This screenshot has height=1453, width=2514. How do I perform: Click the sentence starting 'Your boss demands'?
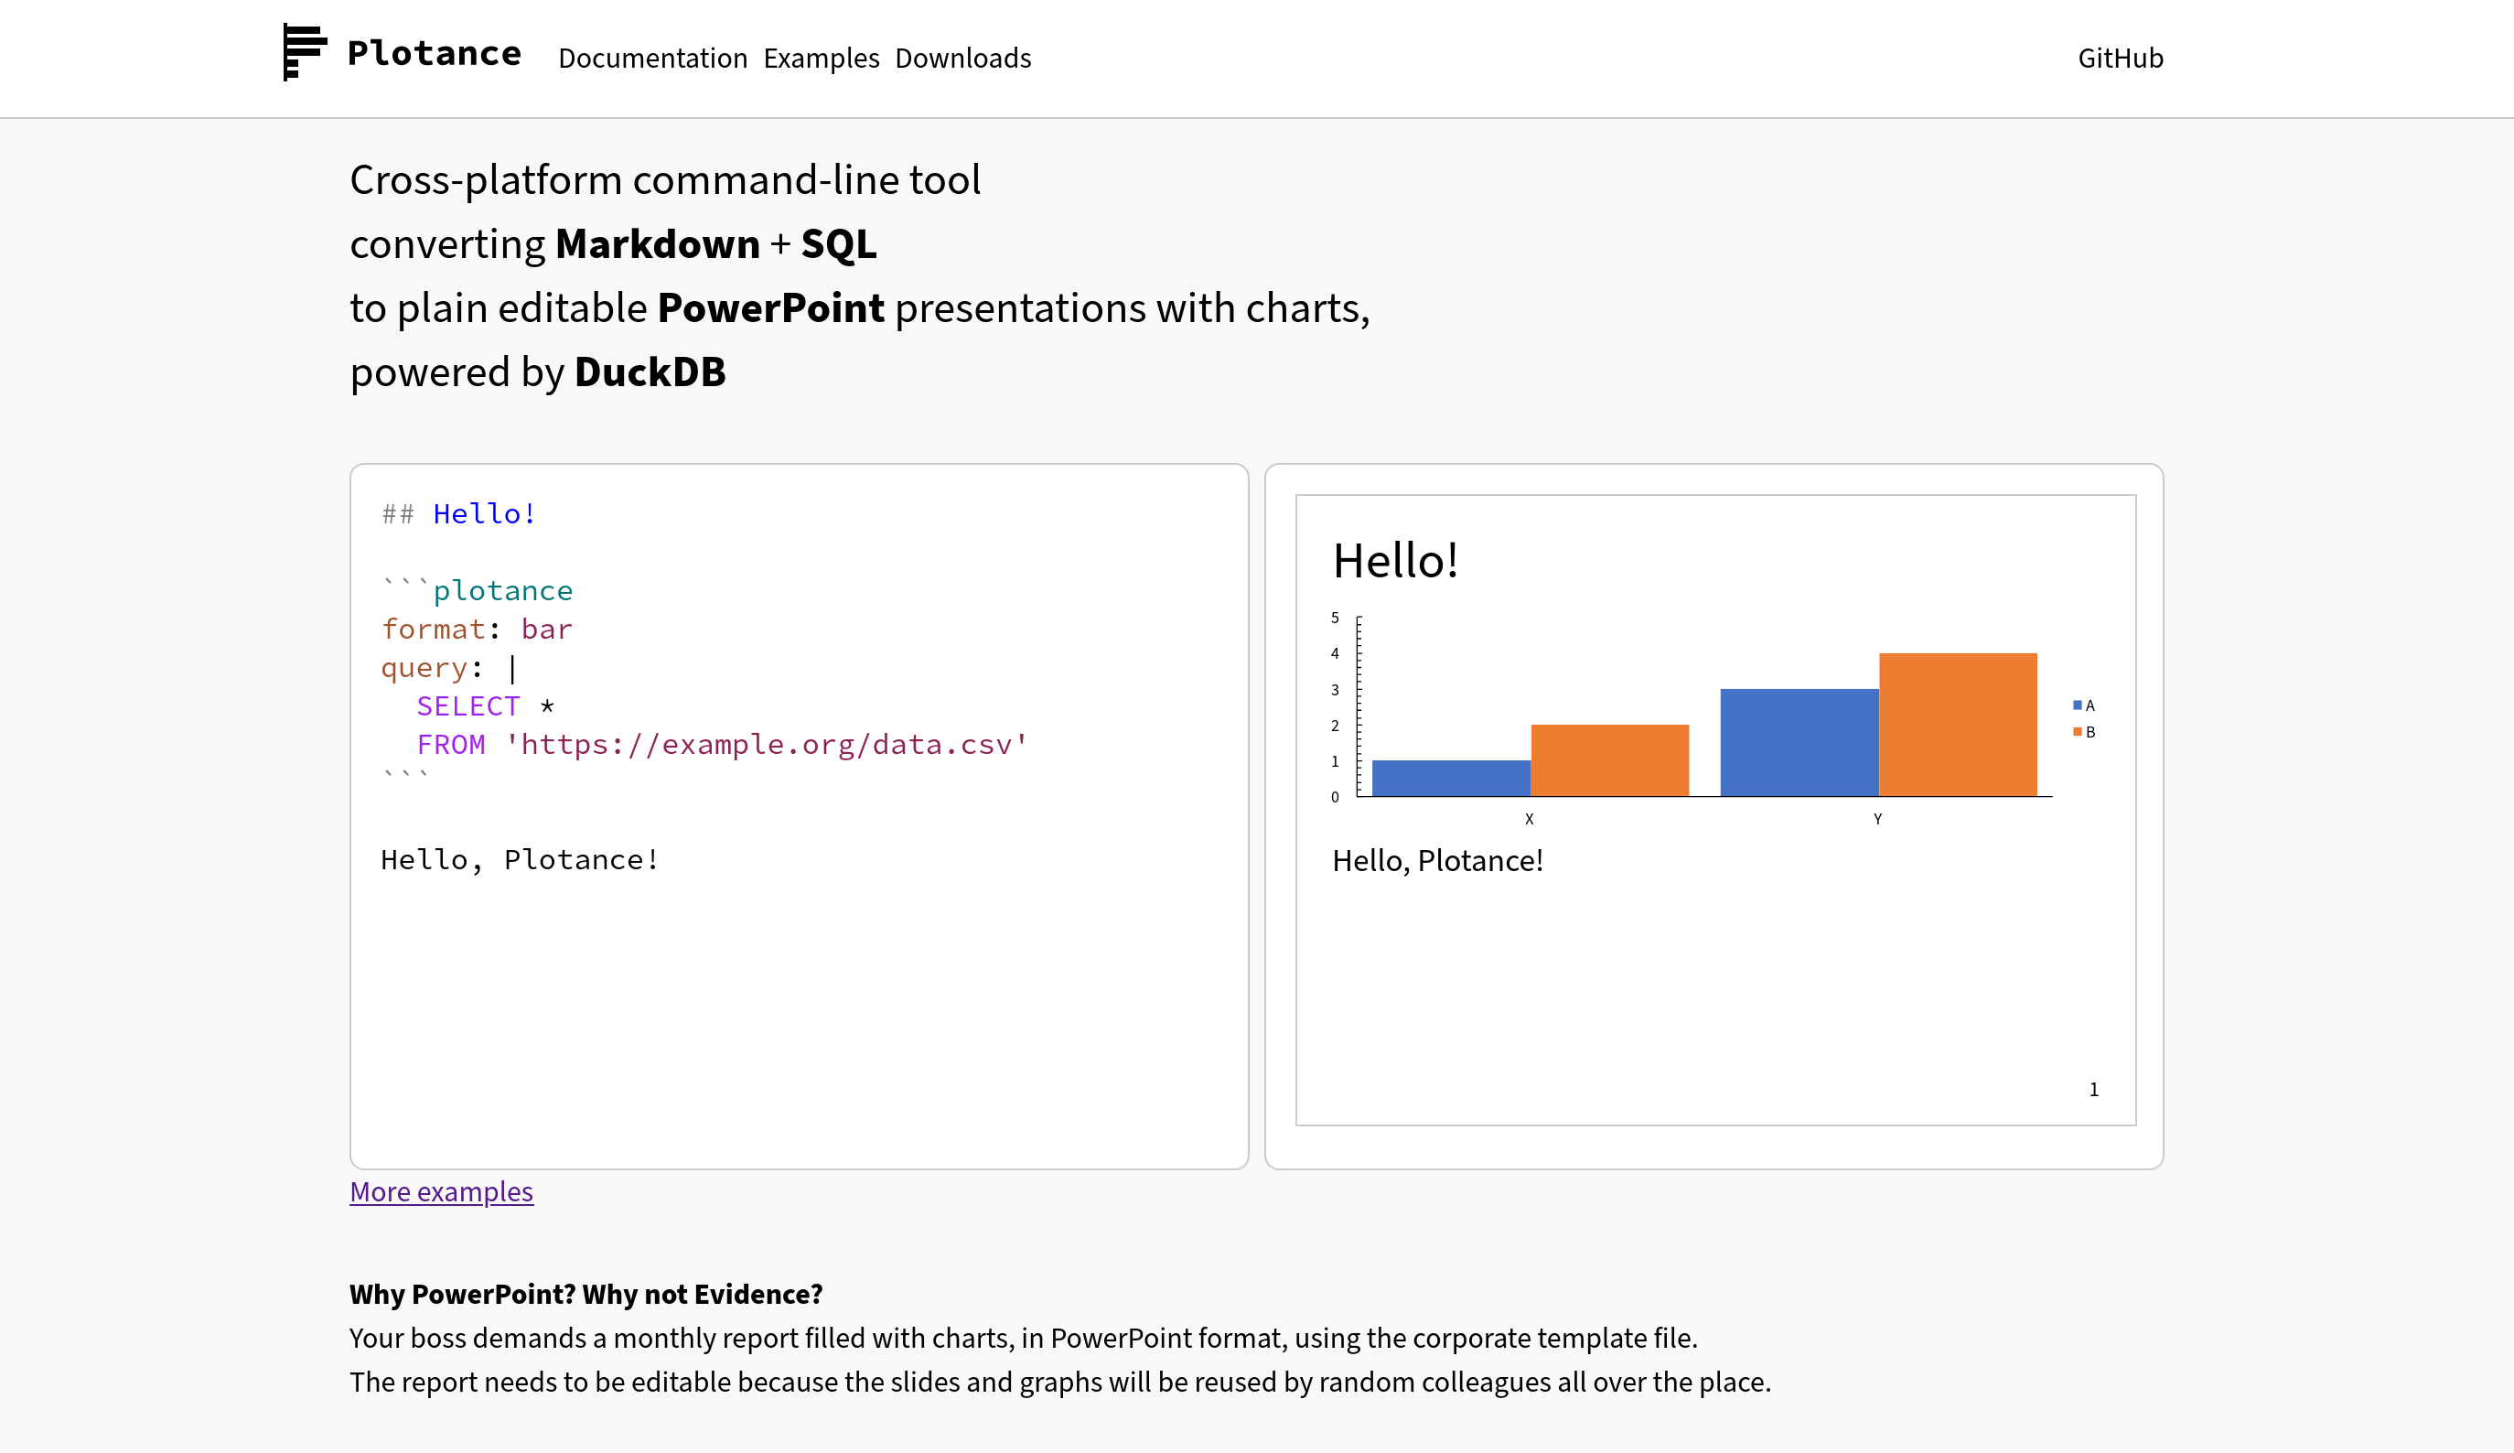(1024, 1339)
